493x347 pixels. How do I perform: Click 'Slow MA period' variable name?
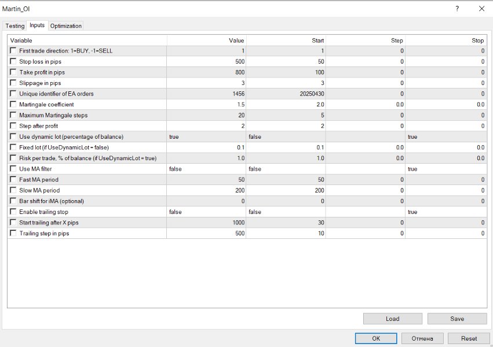point(39,190)
